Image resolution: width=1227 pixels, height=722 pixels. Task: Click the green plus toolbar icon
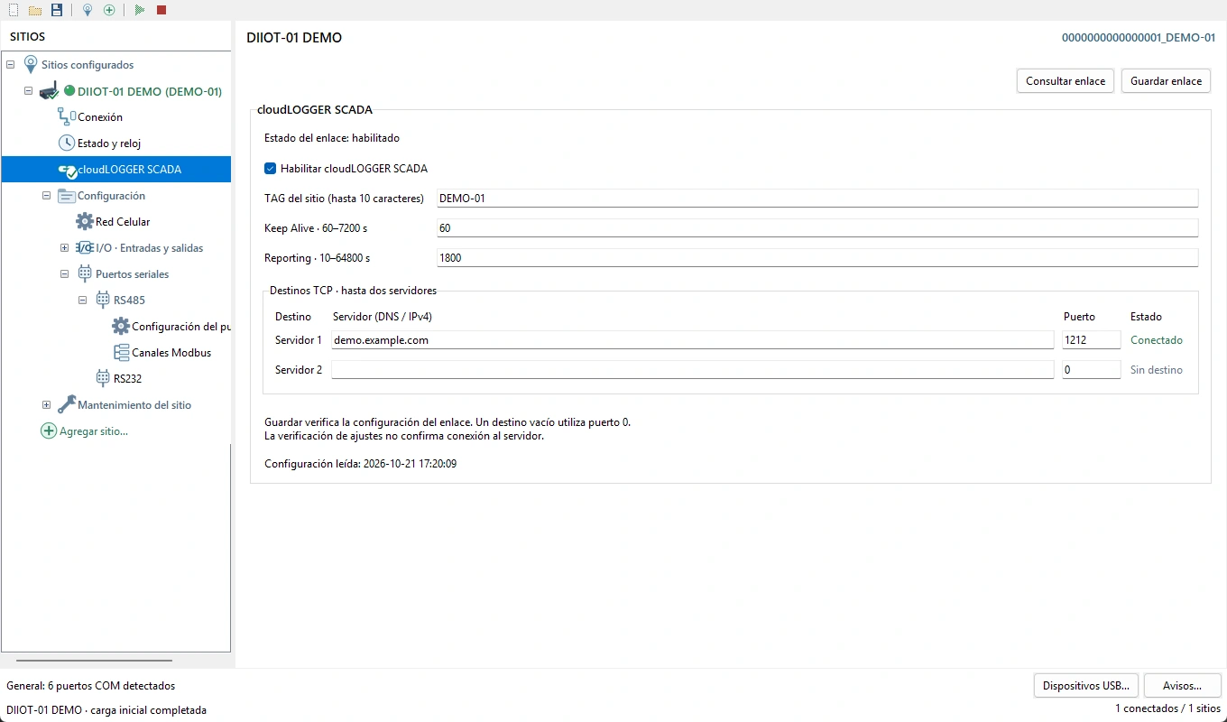(x=109, y=10)
